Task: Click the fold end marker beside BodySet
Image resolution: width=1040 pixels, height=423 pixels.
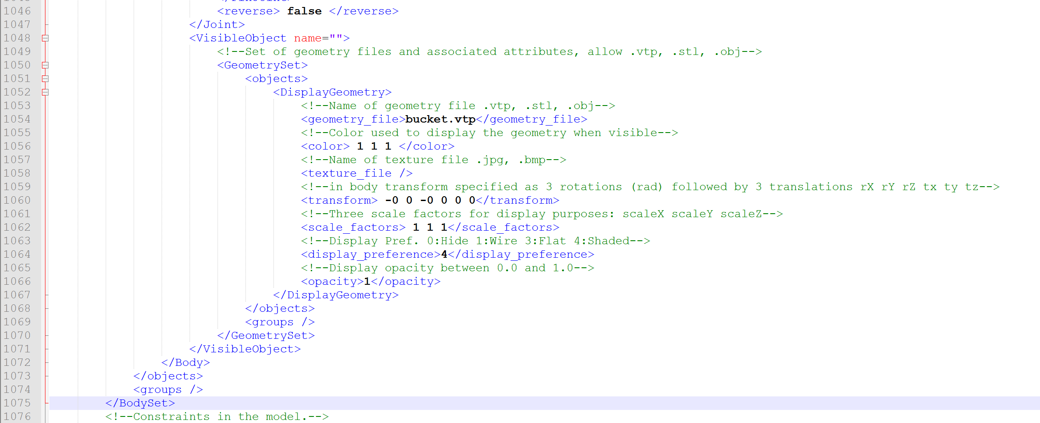Action: point(45,403)
